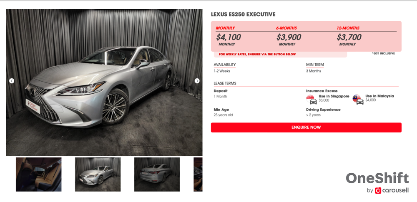Click the Lease Terms section heading

pyautogui.click(x=225, y=83)
